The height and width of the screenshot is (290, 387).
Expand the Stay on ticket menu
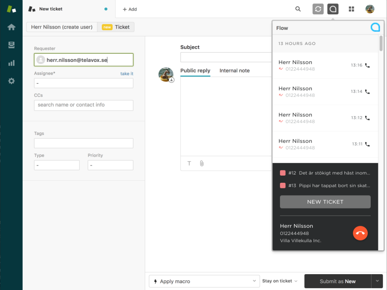(280, 281)
